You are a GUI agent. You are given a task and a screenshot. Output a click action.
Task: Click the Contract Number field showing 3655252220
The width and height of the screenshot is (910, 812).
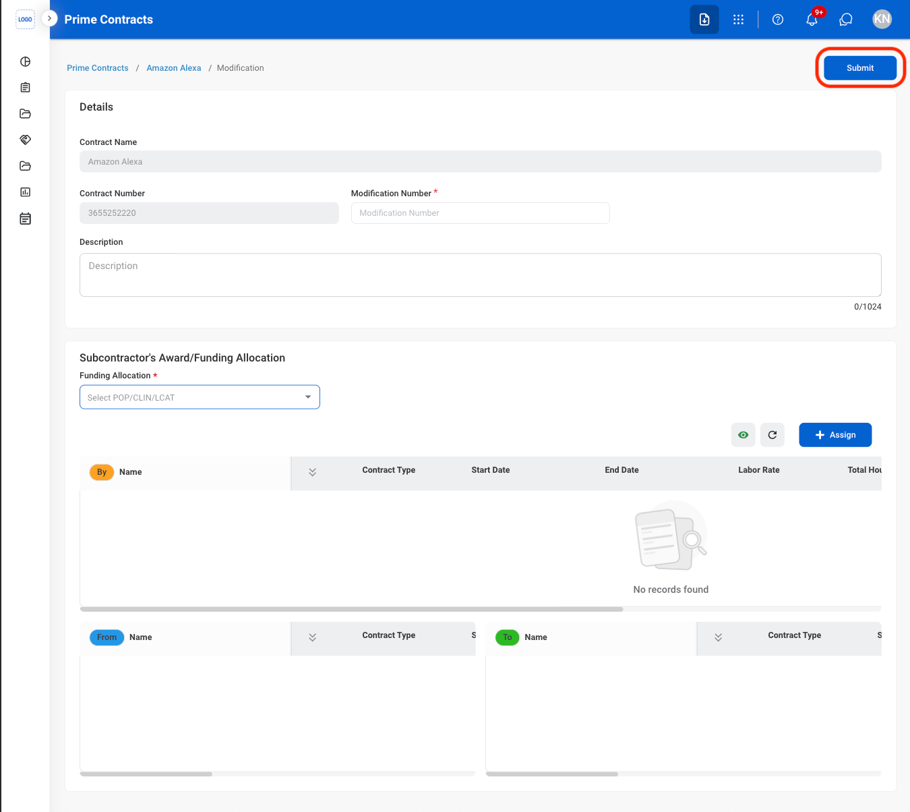(x=209, y=213)
